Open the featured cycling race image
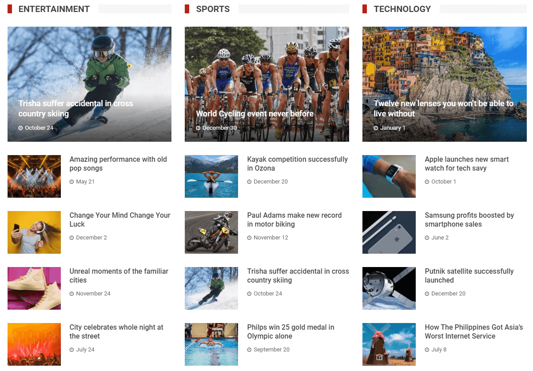Image resolution: width=533 pixels, height=371 pixels. 267,84
